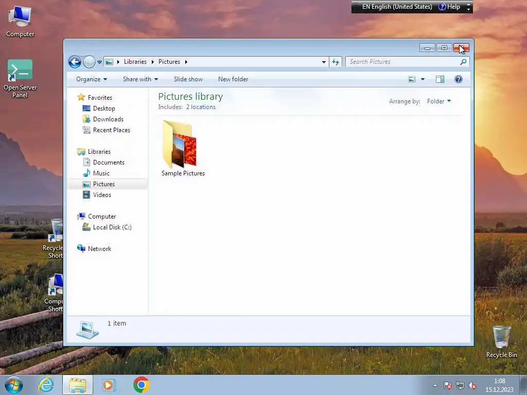Launch Google Chrome from the taskbar
Viewport: 527px width, 395px height.
pyautogui.click(x=141, y=385)
